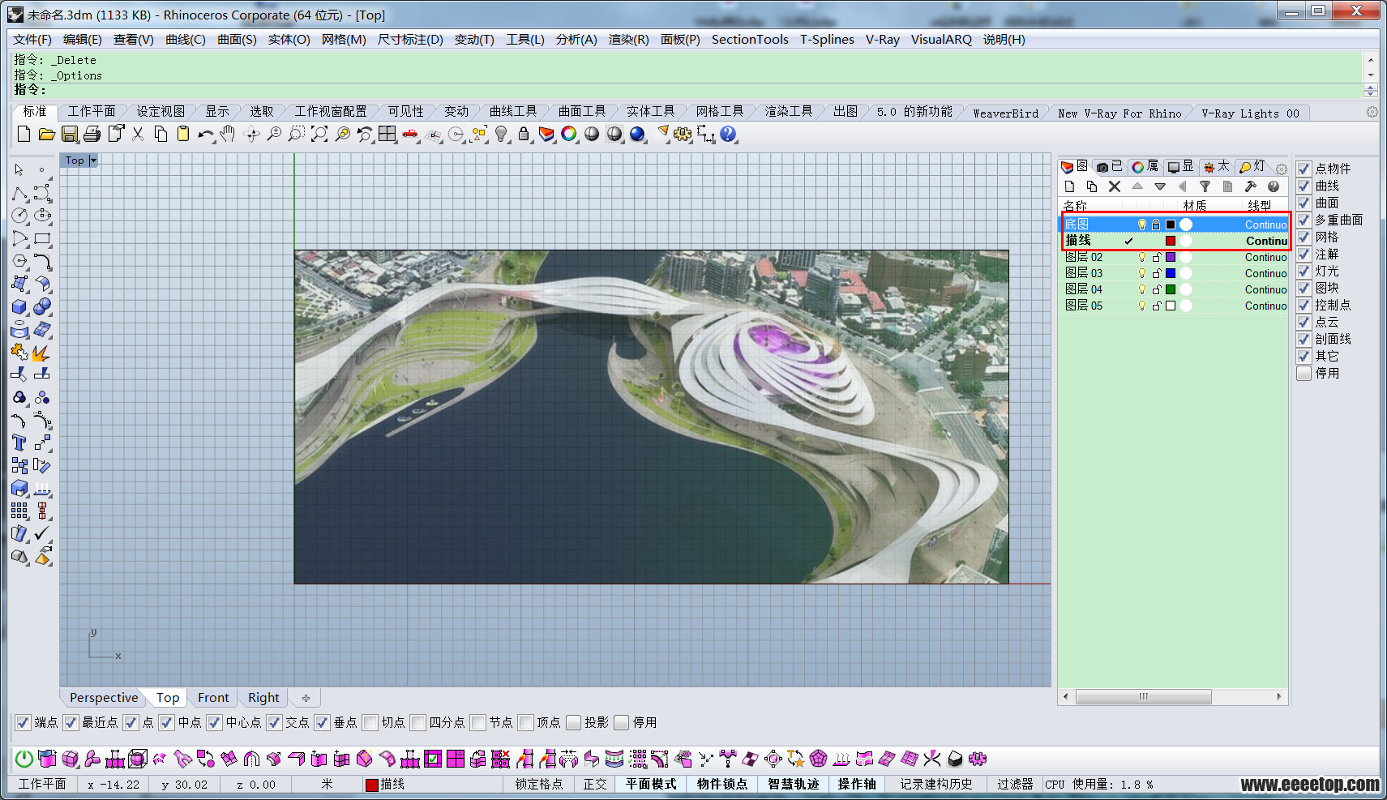Toggle the 中点 midpoint snap checkbox
Image resolution: width=1387 pixels, height=800 pixels.
coord(167,722)
